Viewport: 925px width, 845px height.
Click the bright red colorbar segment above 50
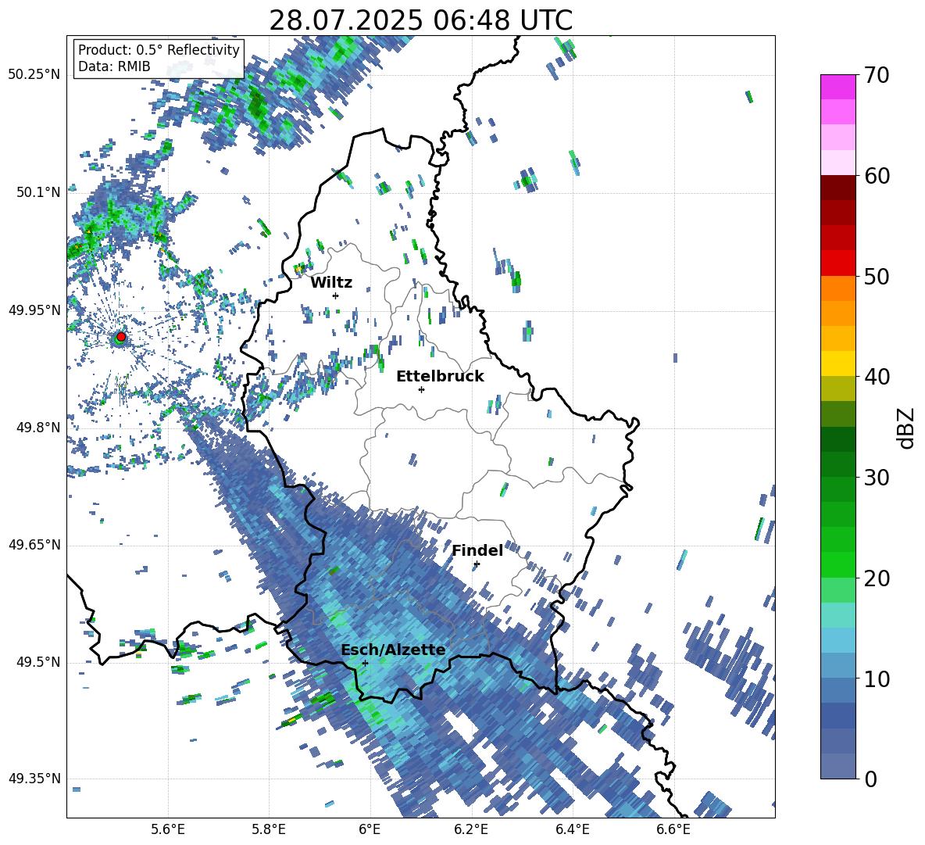(837, 263)
